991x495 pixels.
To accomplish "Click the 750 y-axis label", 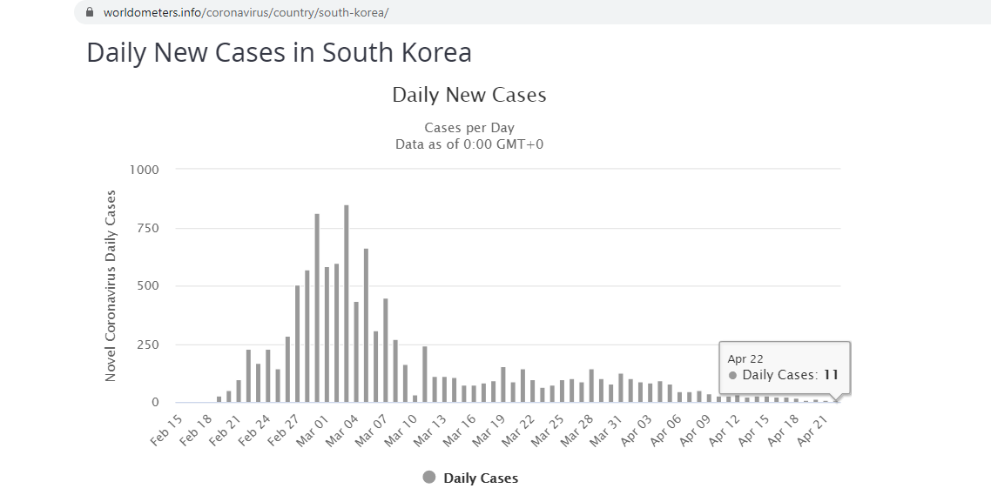I will tap(146, 228).
